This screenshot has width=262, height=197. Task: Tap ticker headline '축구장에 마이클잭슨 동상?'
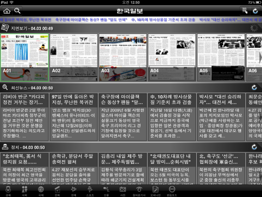[91, 19]
